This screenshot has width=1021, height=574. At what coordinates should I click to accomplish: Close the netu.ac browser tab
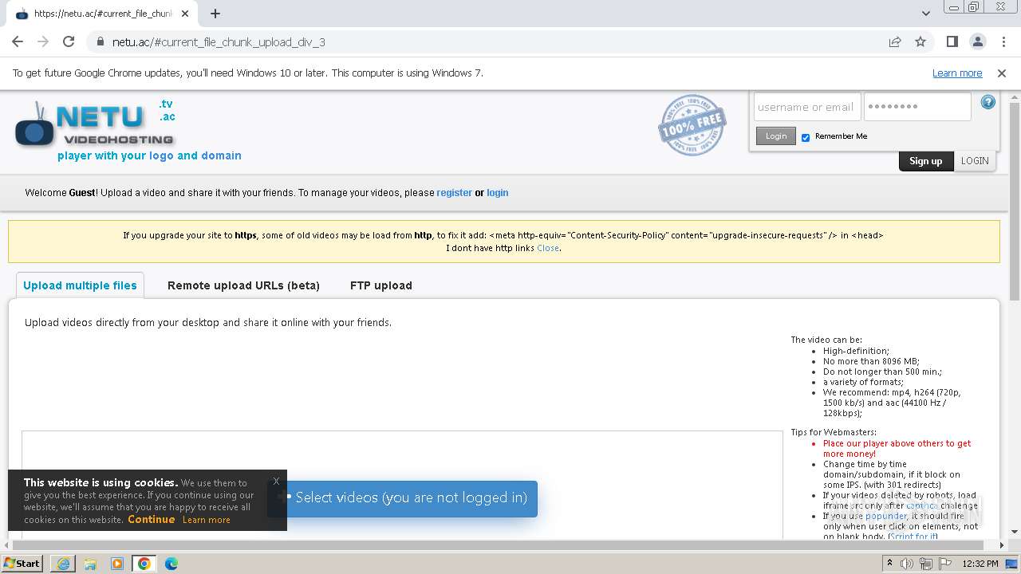(185, 14)
